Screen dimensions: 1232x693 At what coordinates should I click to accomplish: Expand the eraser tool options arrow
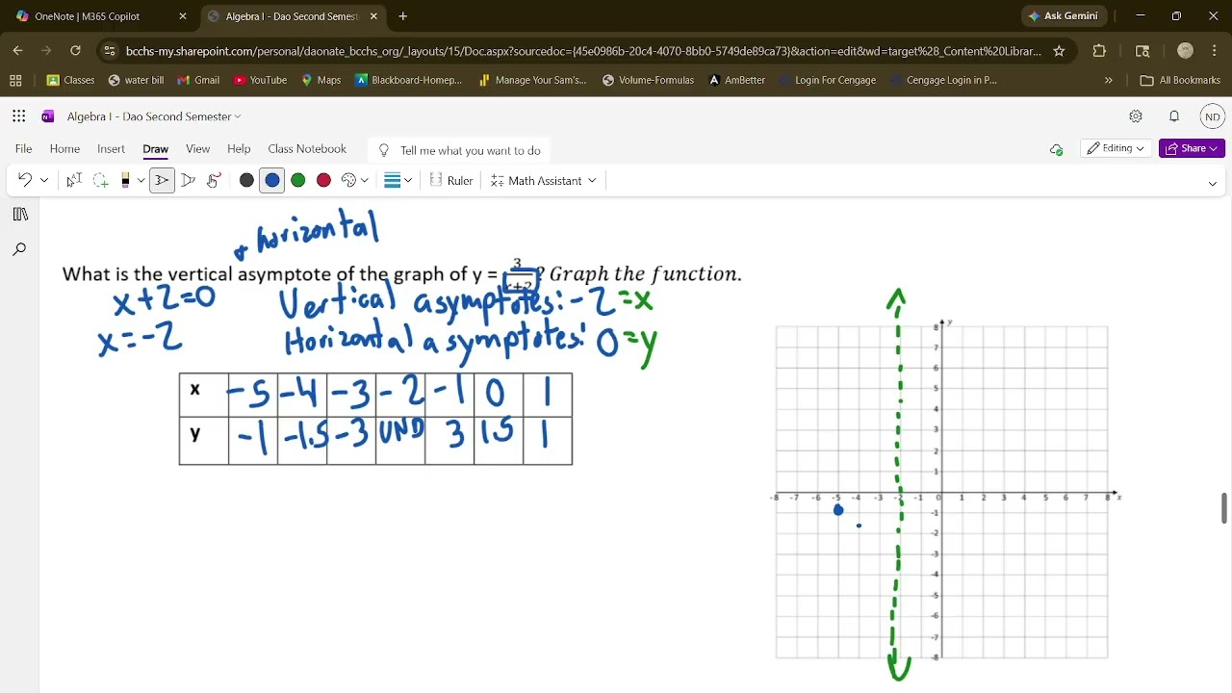141,180
